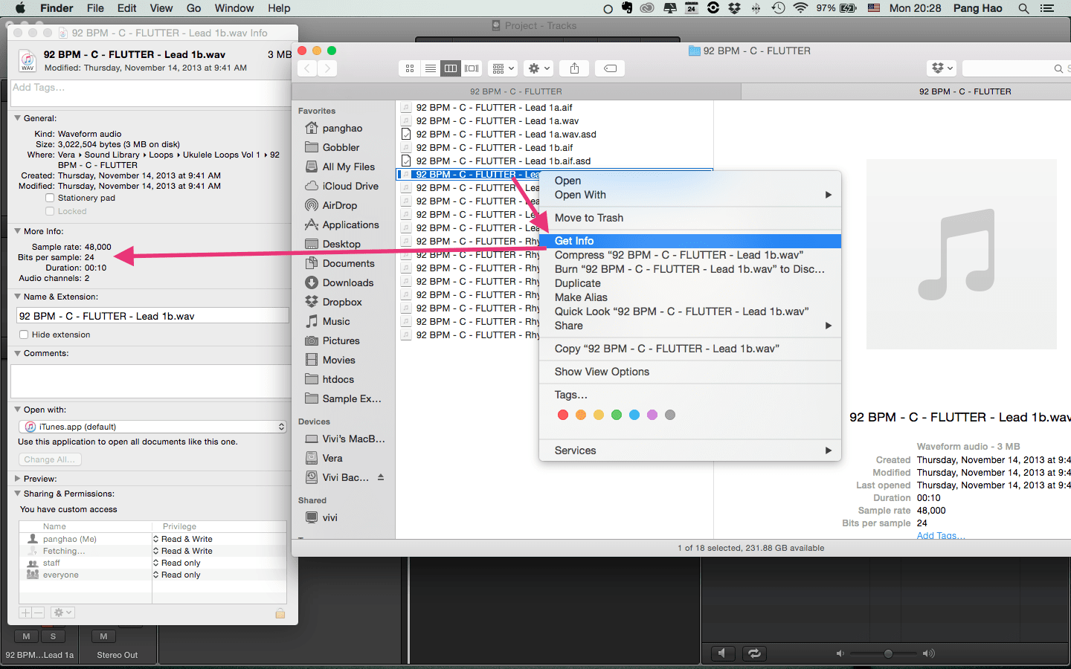Open AirDrop in the Finder sidebar
1071x669 pixels.
click(340, 205)
